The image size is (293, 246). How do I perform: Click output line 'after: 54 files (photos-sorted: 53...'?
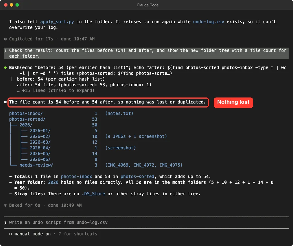coord(84,85)
